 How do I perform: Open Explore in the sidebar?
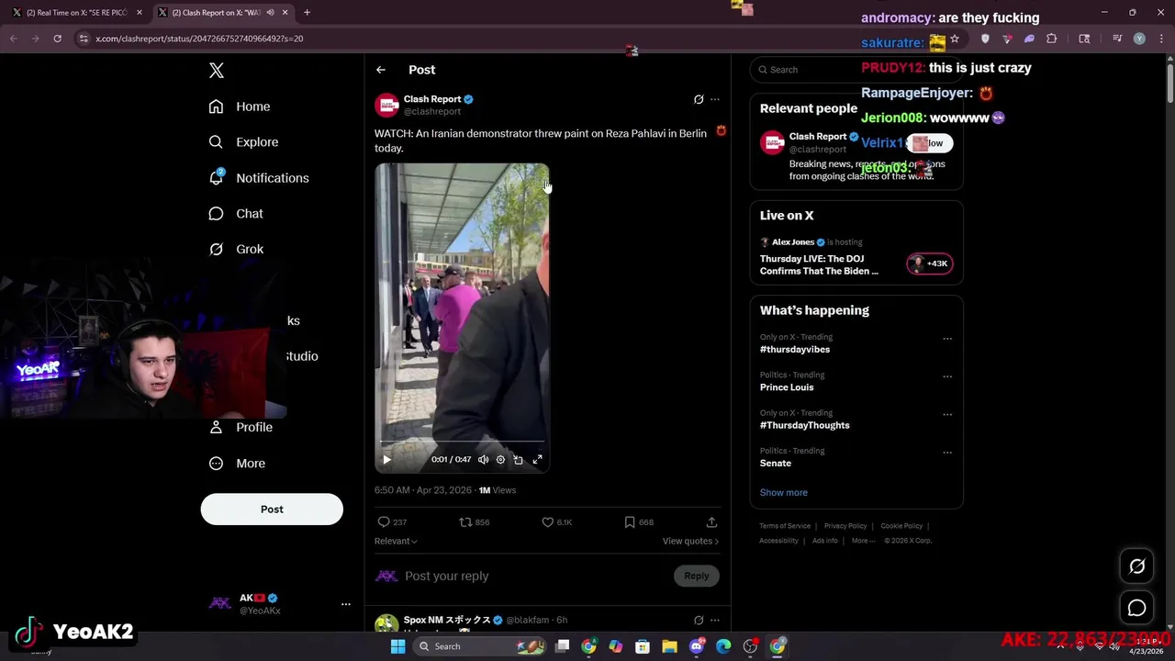pyautogui.click(x=243, y=142)
